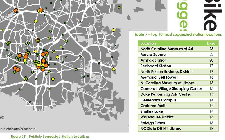This screenshot has width=225, height=140.
Task: Click 'NC State DH Hill Library' row
Action: click(x=178, y=129)
